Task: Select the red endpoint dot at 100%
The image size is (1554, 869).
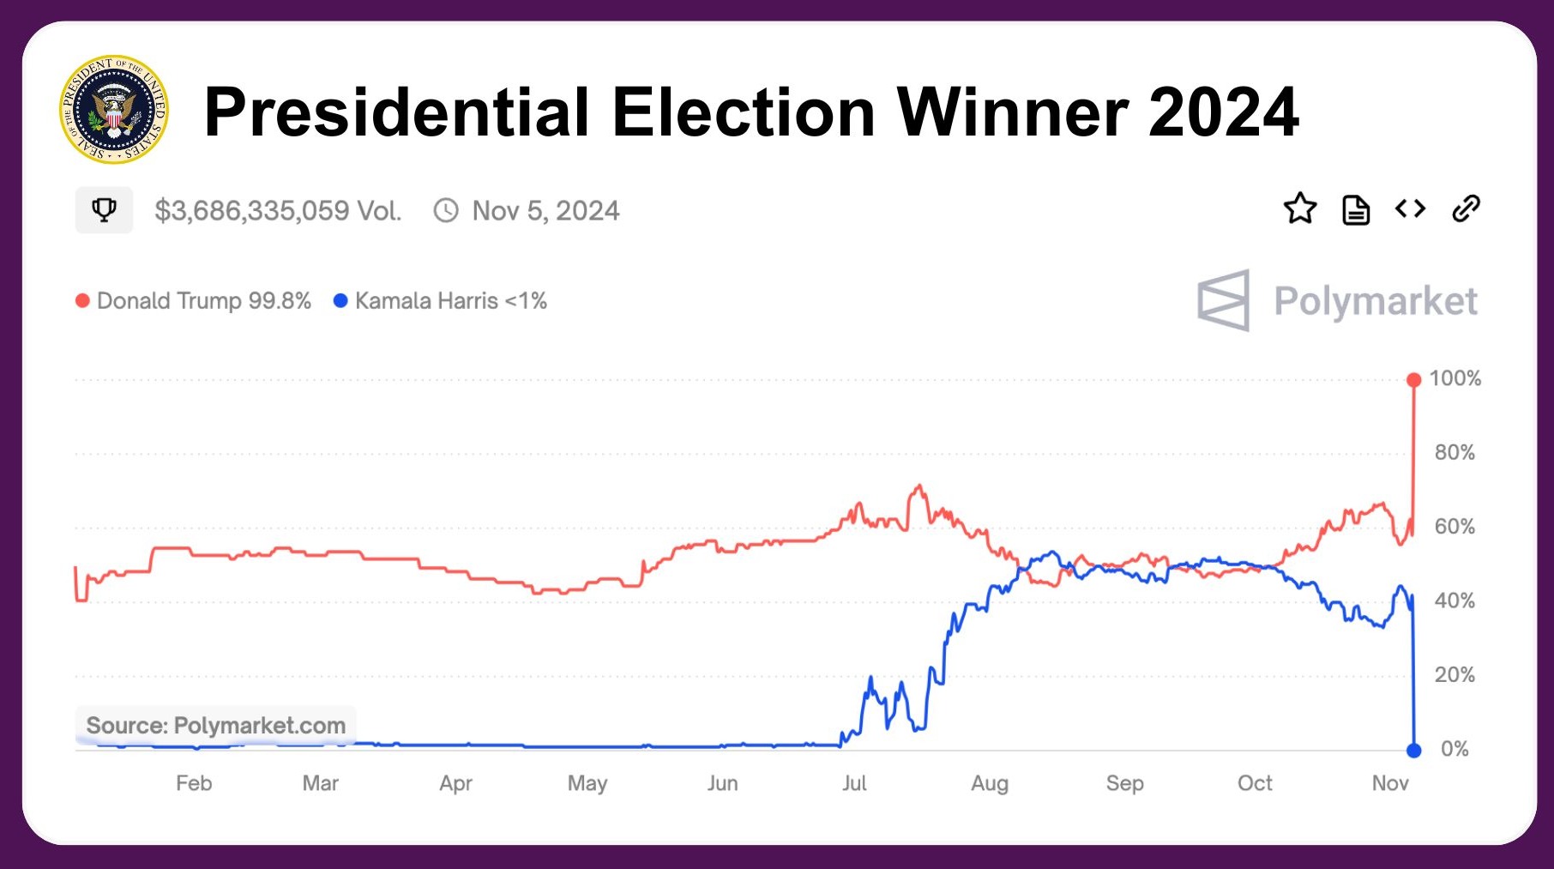Action: pyautogui.click(x=1413, y=380)
